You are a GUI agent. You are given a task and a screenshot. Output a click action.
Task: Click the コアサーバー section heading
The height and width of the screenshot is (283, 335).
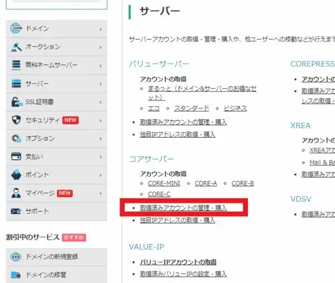pos(151,159)
